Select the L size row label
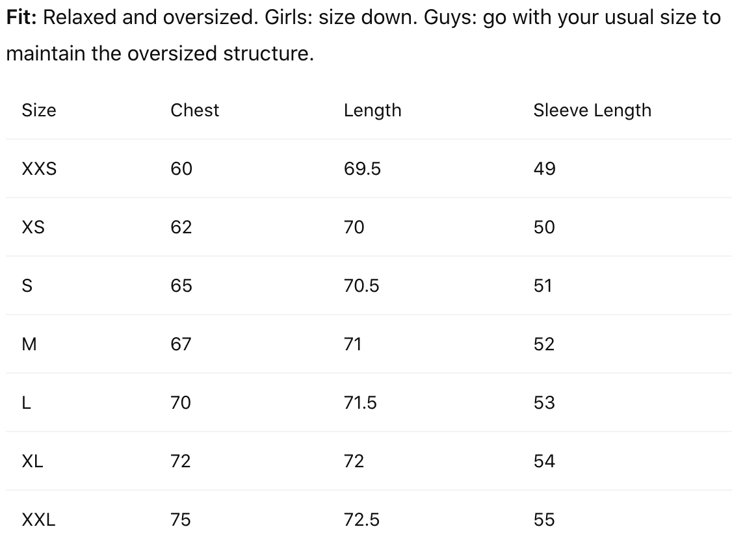 click(26, 403)
